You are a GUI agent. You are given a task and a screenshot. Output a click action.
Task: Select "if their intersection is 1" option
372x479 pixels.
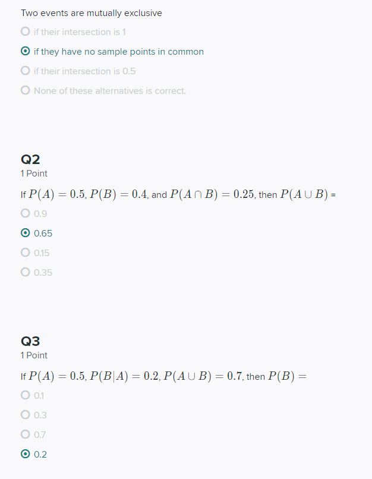(25, 31)
